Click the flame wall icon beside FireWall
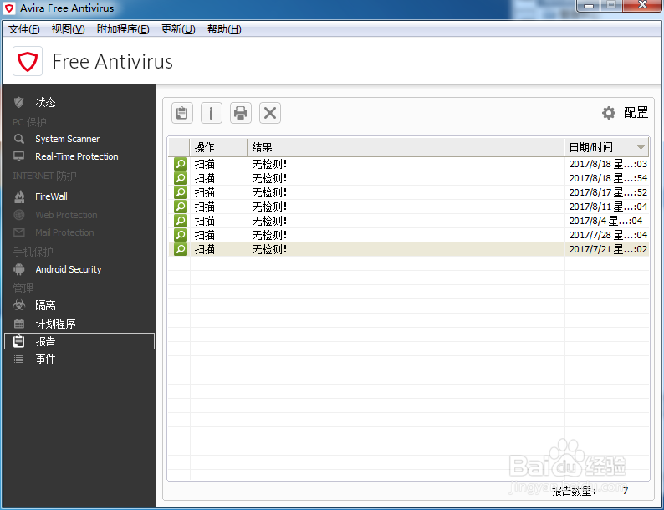 pos(19,196)
